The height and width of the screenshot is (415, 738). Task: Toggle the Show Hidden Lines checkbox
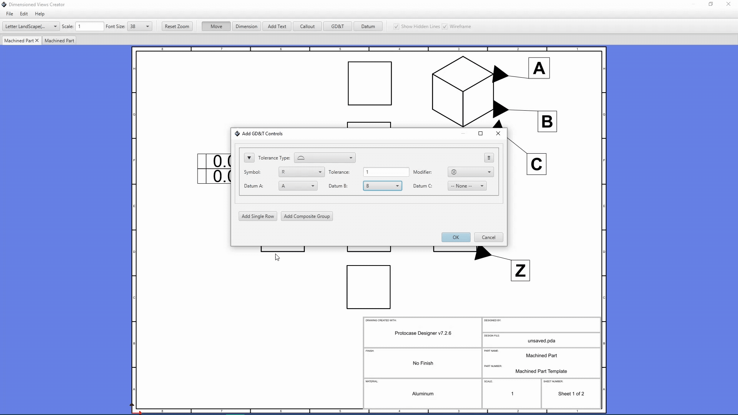pos(396,27)
